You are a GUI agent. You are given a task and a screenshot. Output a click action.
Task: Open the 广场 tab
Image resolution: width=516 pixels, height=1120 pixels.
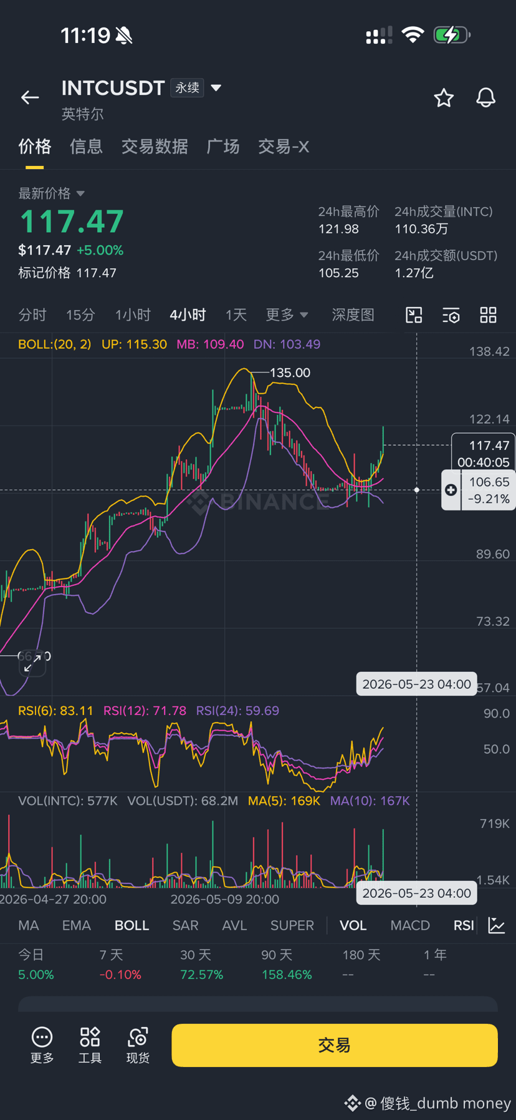[223, 147]
